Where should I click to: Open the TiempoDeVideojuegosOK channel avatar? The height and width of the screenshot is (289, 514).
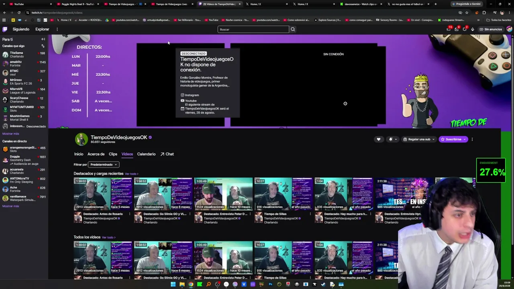click(81, 139)
